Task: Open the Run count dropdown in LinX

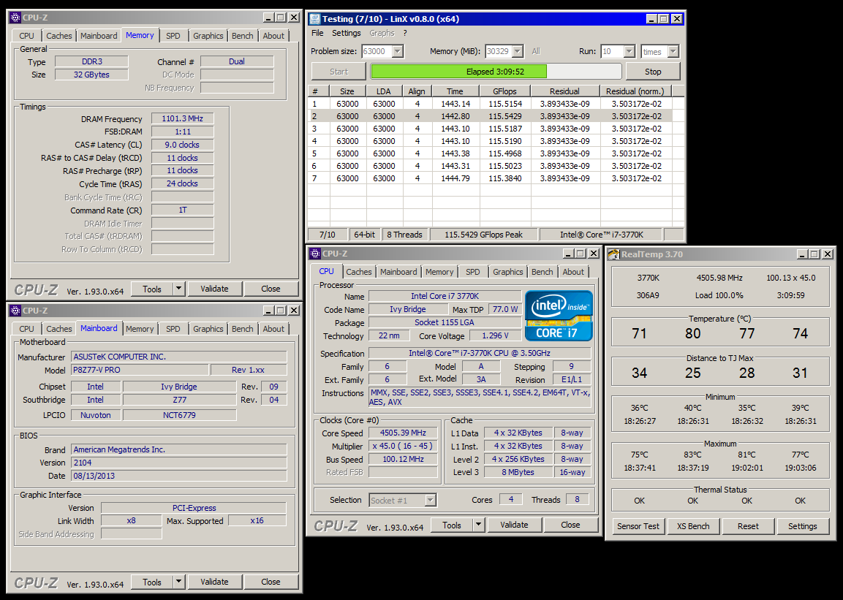Action: coord(629,52)
